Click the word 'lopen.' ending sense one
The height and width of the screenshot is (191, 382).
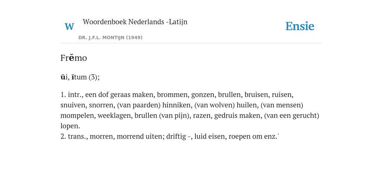(x=70, y=126)
